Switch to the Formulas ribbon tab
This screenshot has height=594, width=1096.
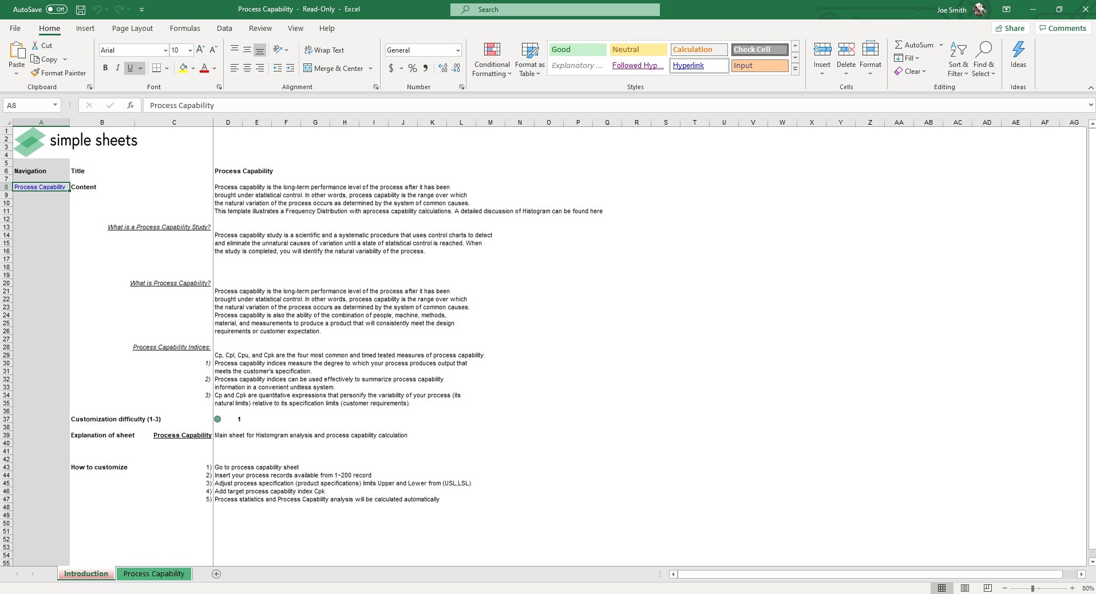184,28
